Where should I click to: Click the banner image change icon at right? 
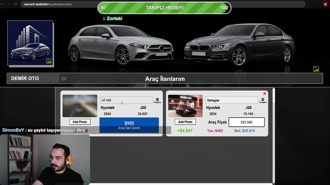[316, 69]
